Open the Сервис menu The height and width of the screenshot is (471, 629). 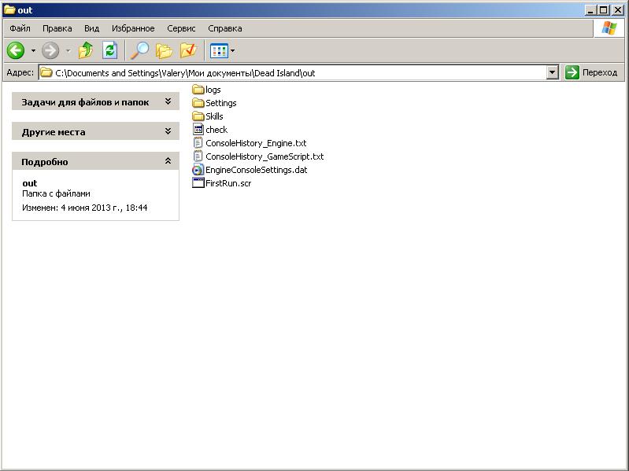181,28
